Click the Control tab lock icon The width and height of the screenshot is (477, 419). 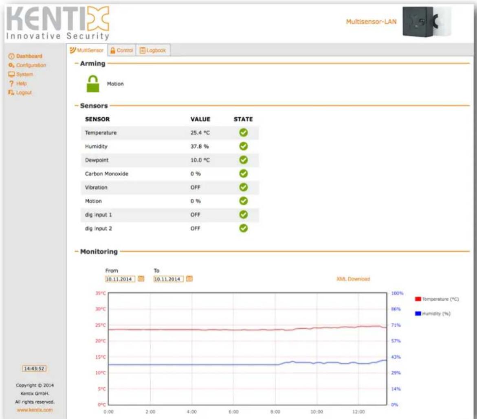(112, 50)
